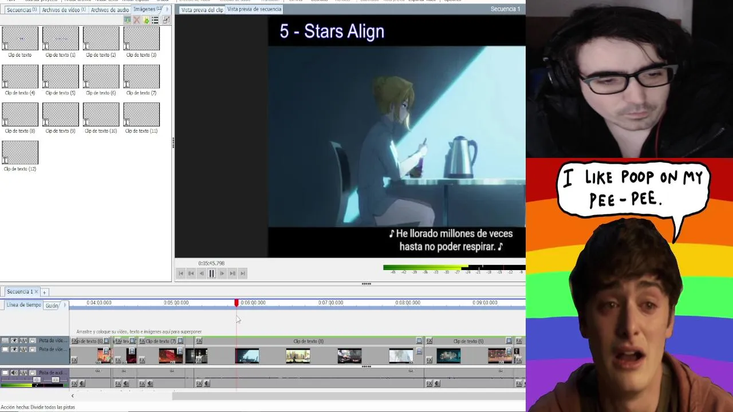This screenshot has width=733, height=412.
Task: Click the detach panel icon in the bin toolbar
Action: (x=166, y=19)
